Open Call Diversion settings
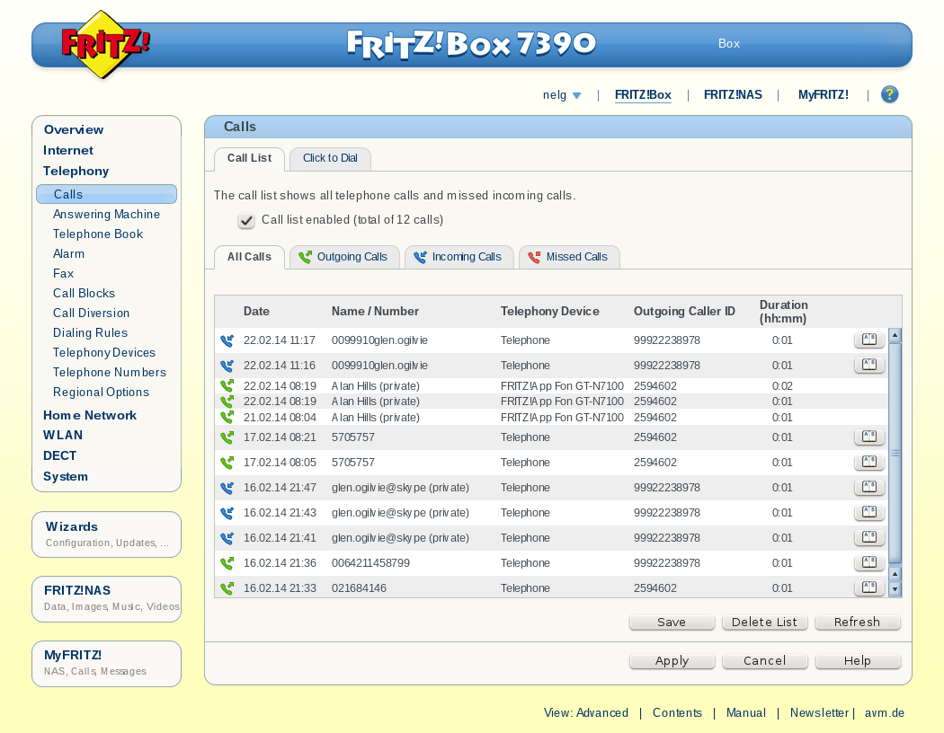This screenshot has width=944, height=733. pos(91,314)
